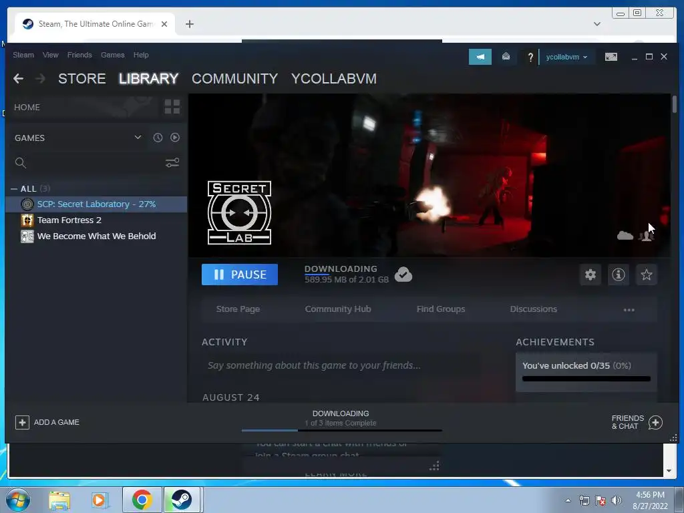
Task: Click the Steam announcements megaphone icon
Action: (x=480, y=57)
